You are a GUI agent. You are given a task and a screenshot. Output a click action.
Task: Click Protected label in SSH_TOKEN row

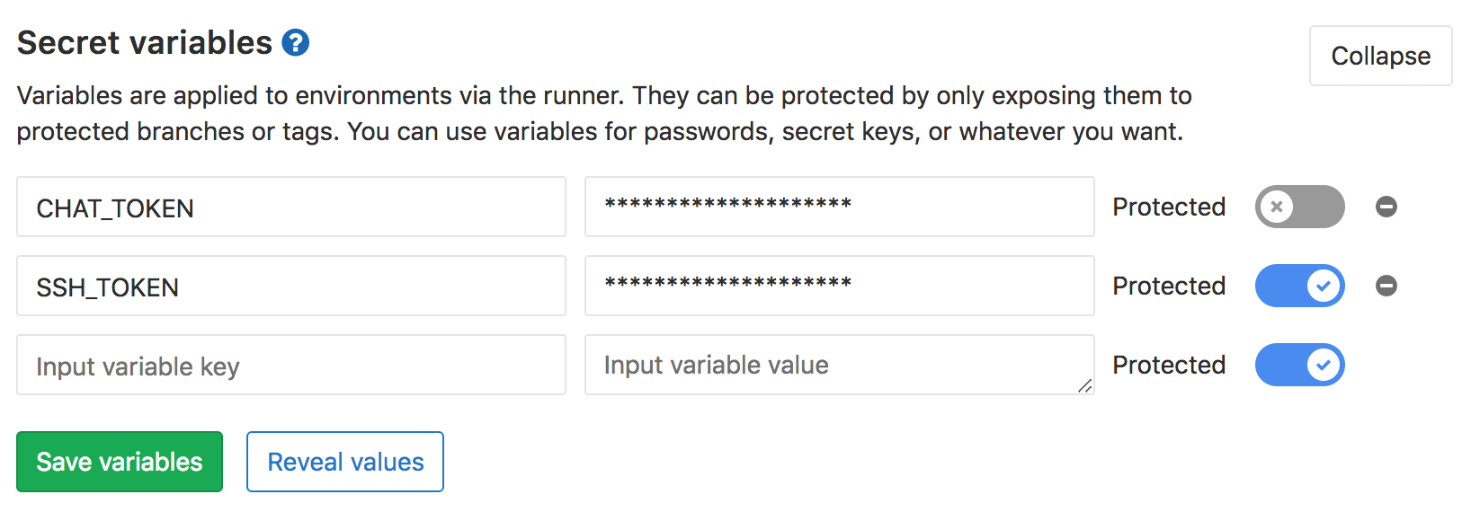tap(1169, 286)
